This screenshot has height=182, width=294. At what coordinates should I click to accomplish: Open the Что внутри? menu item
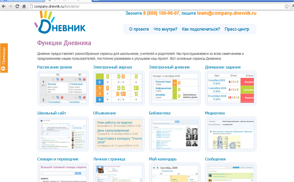click(x=165, y=29)
